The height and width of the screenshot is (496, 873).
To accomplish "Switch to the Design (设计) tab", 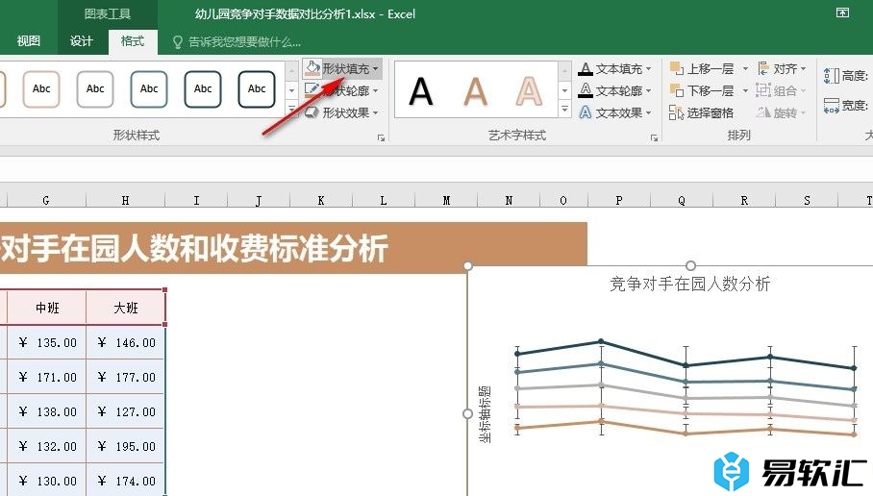I will [82, 41].
